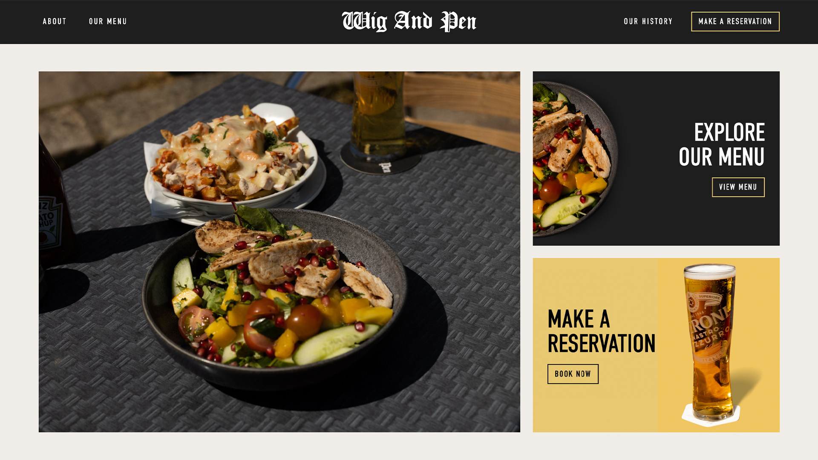Click the Explore Our Menu heading

(x=721, y=144)
